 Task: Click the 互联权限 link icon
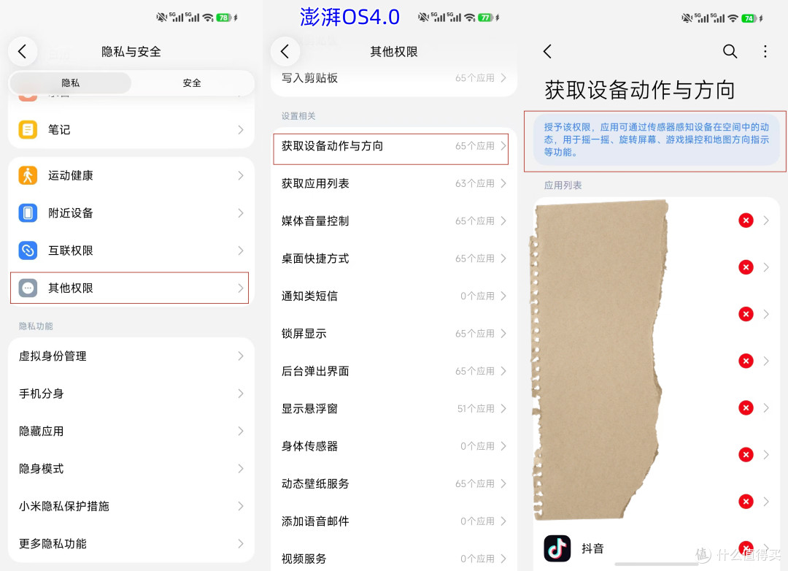(28, 250)
